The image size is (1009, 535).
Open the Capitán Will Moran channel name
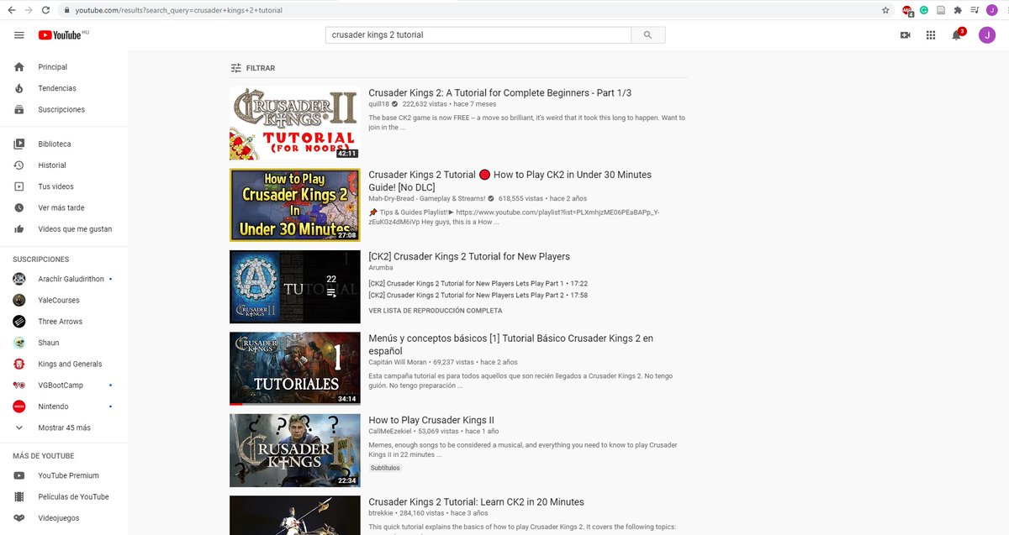coord(397,362)
